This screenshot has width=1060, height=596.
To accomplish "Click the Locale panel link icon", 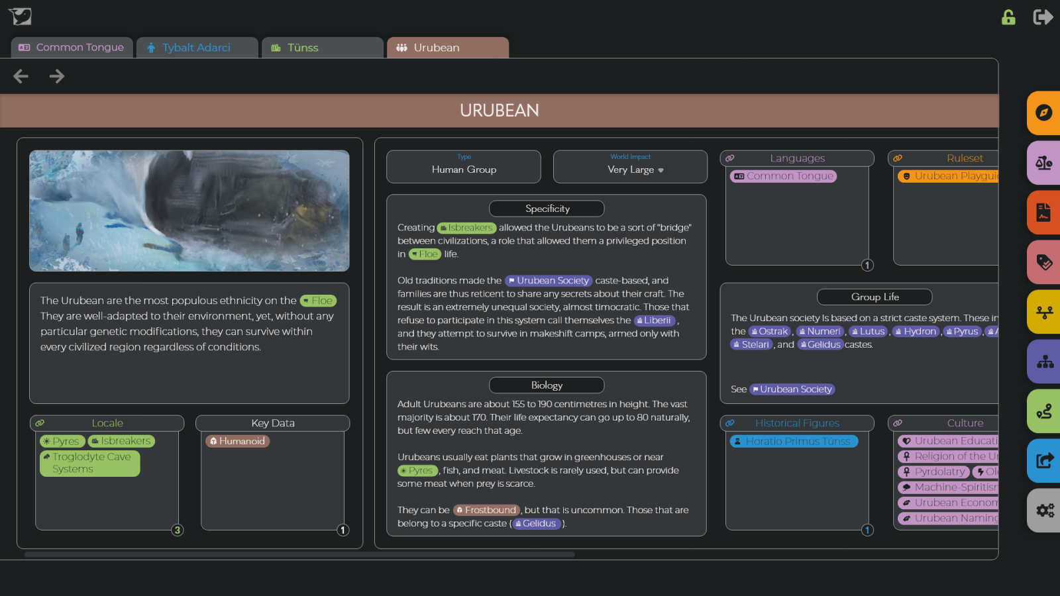I will tap(40, 423).
